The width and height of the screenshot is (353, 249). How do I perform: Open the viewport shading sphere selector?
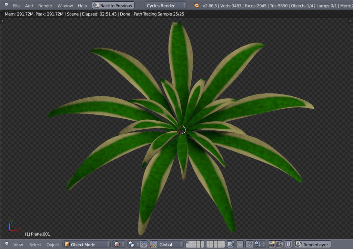(x=119, y=245)
